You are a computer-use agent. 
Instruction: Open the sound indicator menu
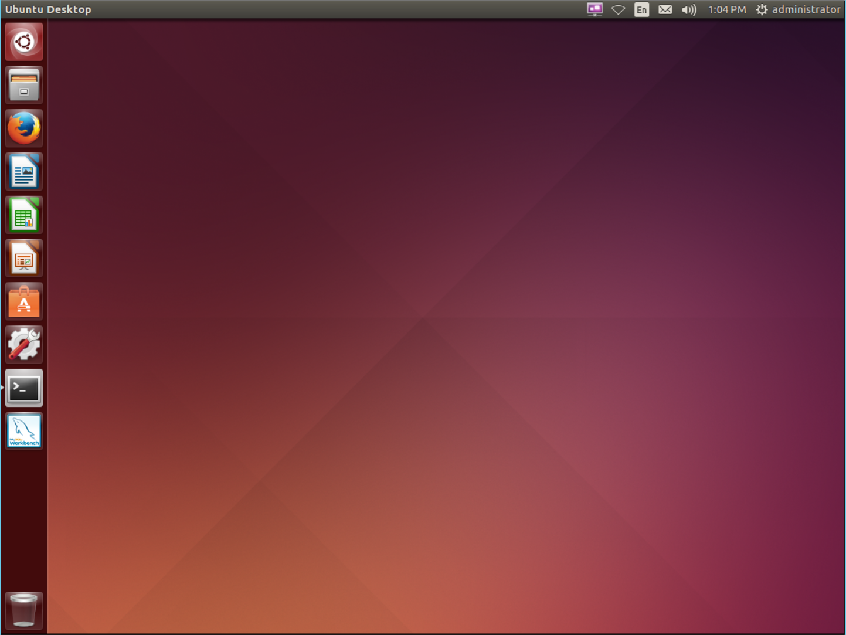click(x=688, y=9)
